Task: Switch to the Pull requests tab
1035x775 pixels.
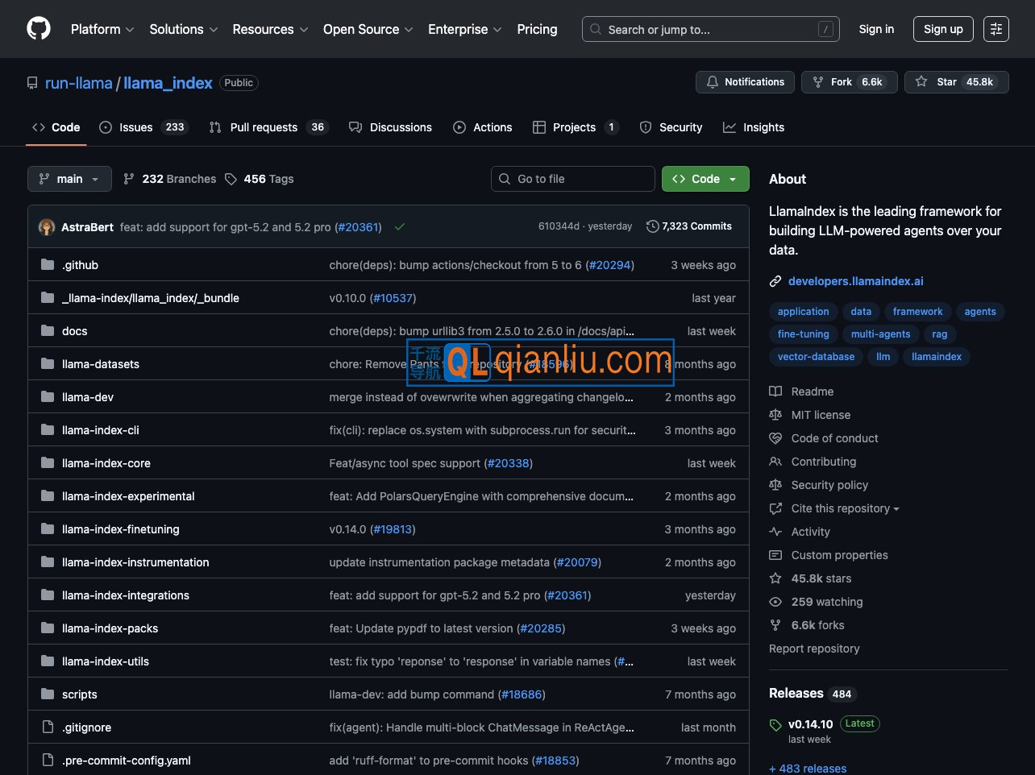Action: click(x=264, y=127)
